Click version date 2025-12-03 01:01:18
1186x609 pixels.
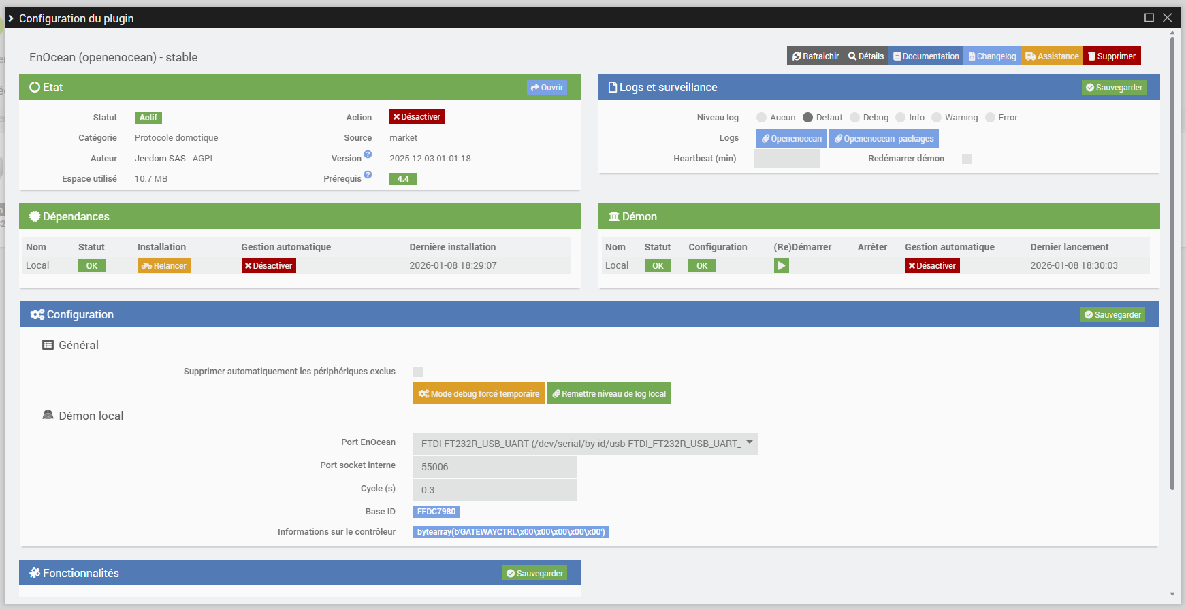click(x=430, y=159)
